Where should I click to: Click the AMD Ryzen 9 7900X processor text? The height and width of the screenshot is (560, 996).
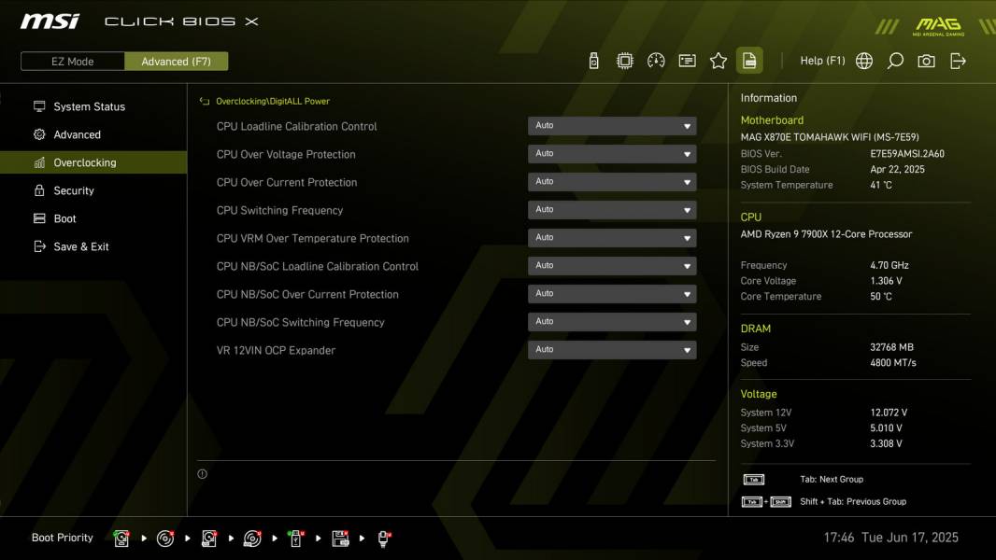pyautogui.click(x=826, y=234)
